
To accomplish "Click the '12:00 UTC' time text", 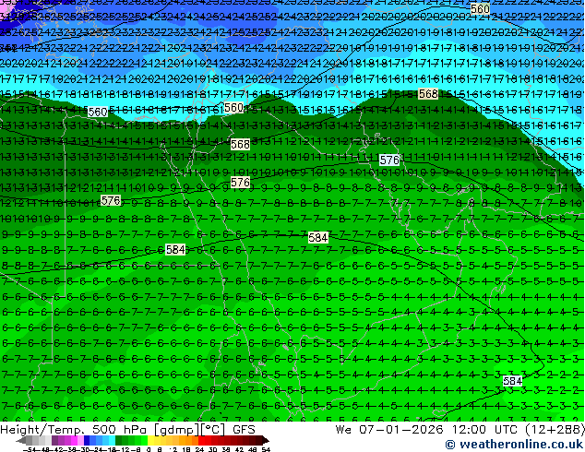I will click(x=484, y=430).
